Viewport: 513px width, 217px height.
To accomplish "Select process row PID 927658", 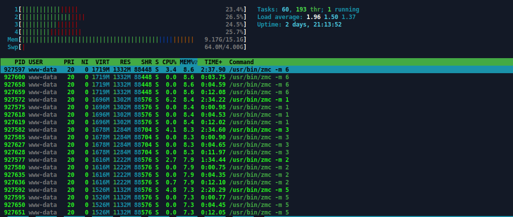I will 256,85.
